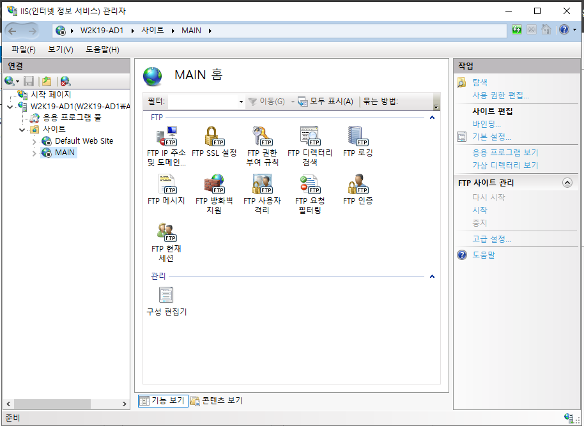Click the save disk icon in 연결 toolbar
This screenshot has height=426, width=584.
point(29,81)
